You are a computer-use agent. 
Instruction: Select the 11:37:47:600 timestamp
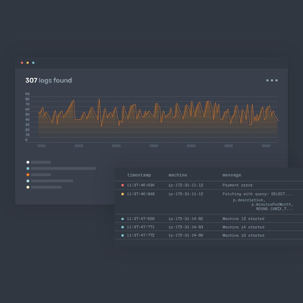point(141,219)
